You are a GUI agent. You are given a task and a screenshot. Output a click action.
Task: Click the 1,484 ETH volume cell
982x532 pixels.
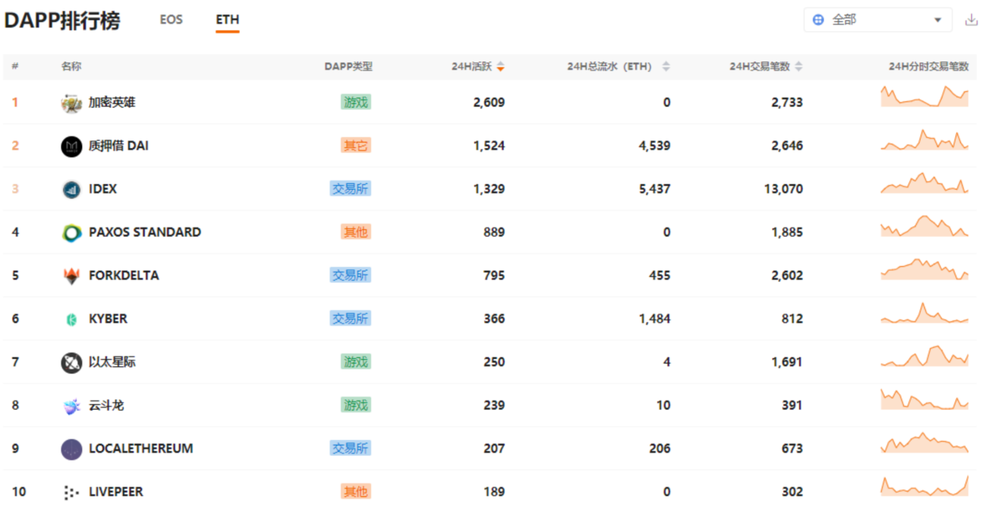point(655,319)
